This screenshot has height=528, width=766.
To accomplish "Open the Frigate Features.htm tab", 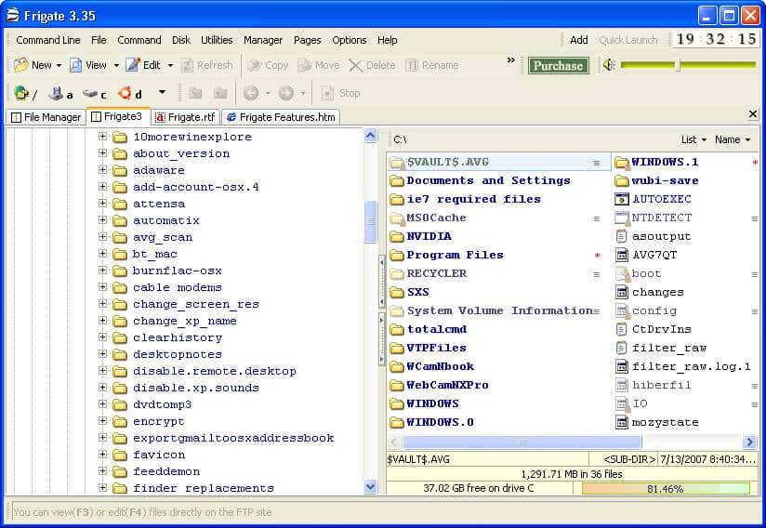I will tap(280, 117).
